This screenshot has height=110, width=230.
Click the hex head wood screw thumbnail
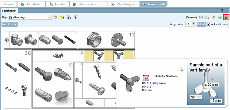coord(97,72)
